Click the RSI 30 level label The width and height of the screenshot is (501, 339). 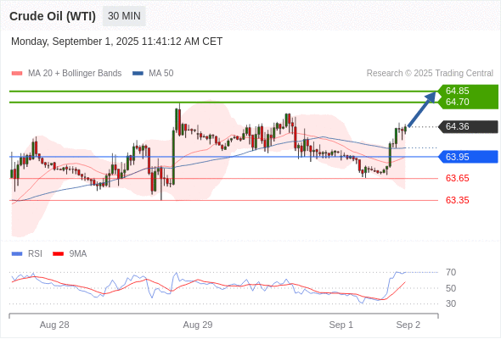click(451, 303)
